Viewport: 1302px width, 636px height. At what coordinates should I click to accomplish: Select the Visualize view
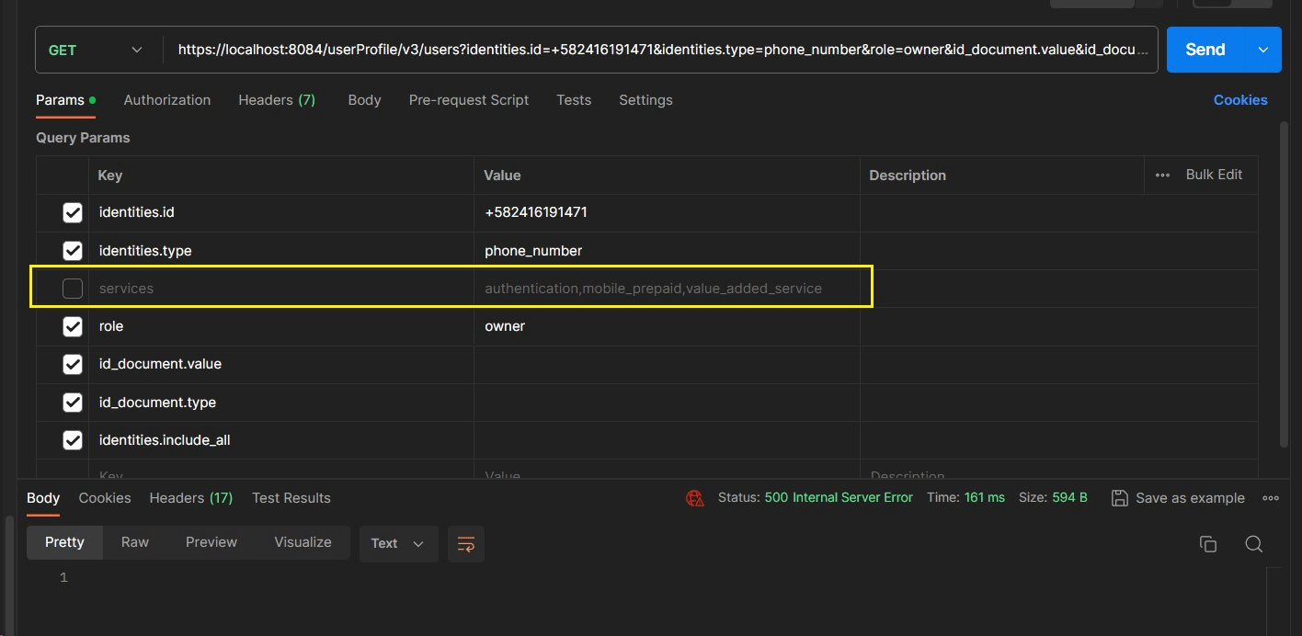pos(303,542)
